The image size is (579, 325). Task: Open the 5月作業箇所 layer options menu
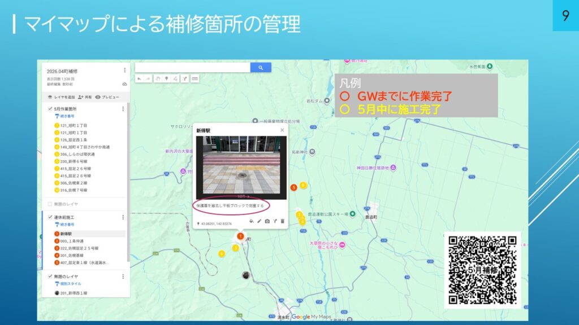coord(123,109)
